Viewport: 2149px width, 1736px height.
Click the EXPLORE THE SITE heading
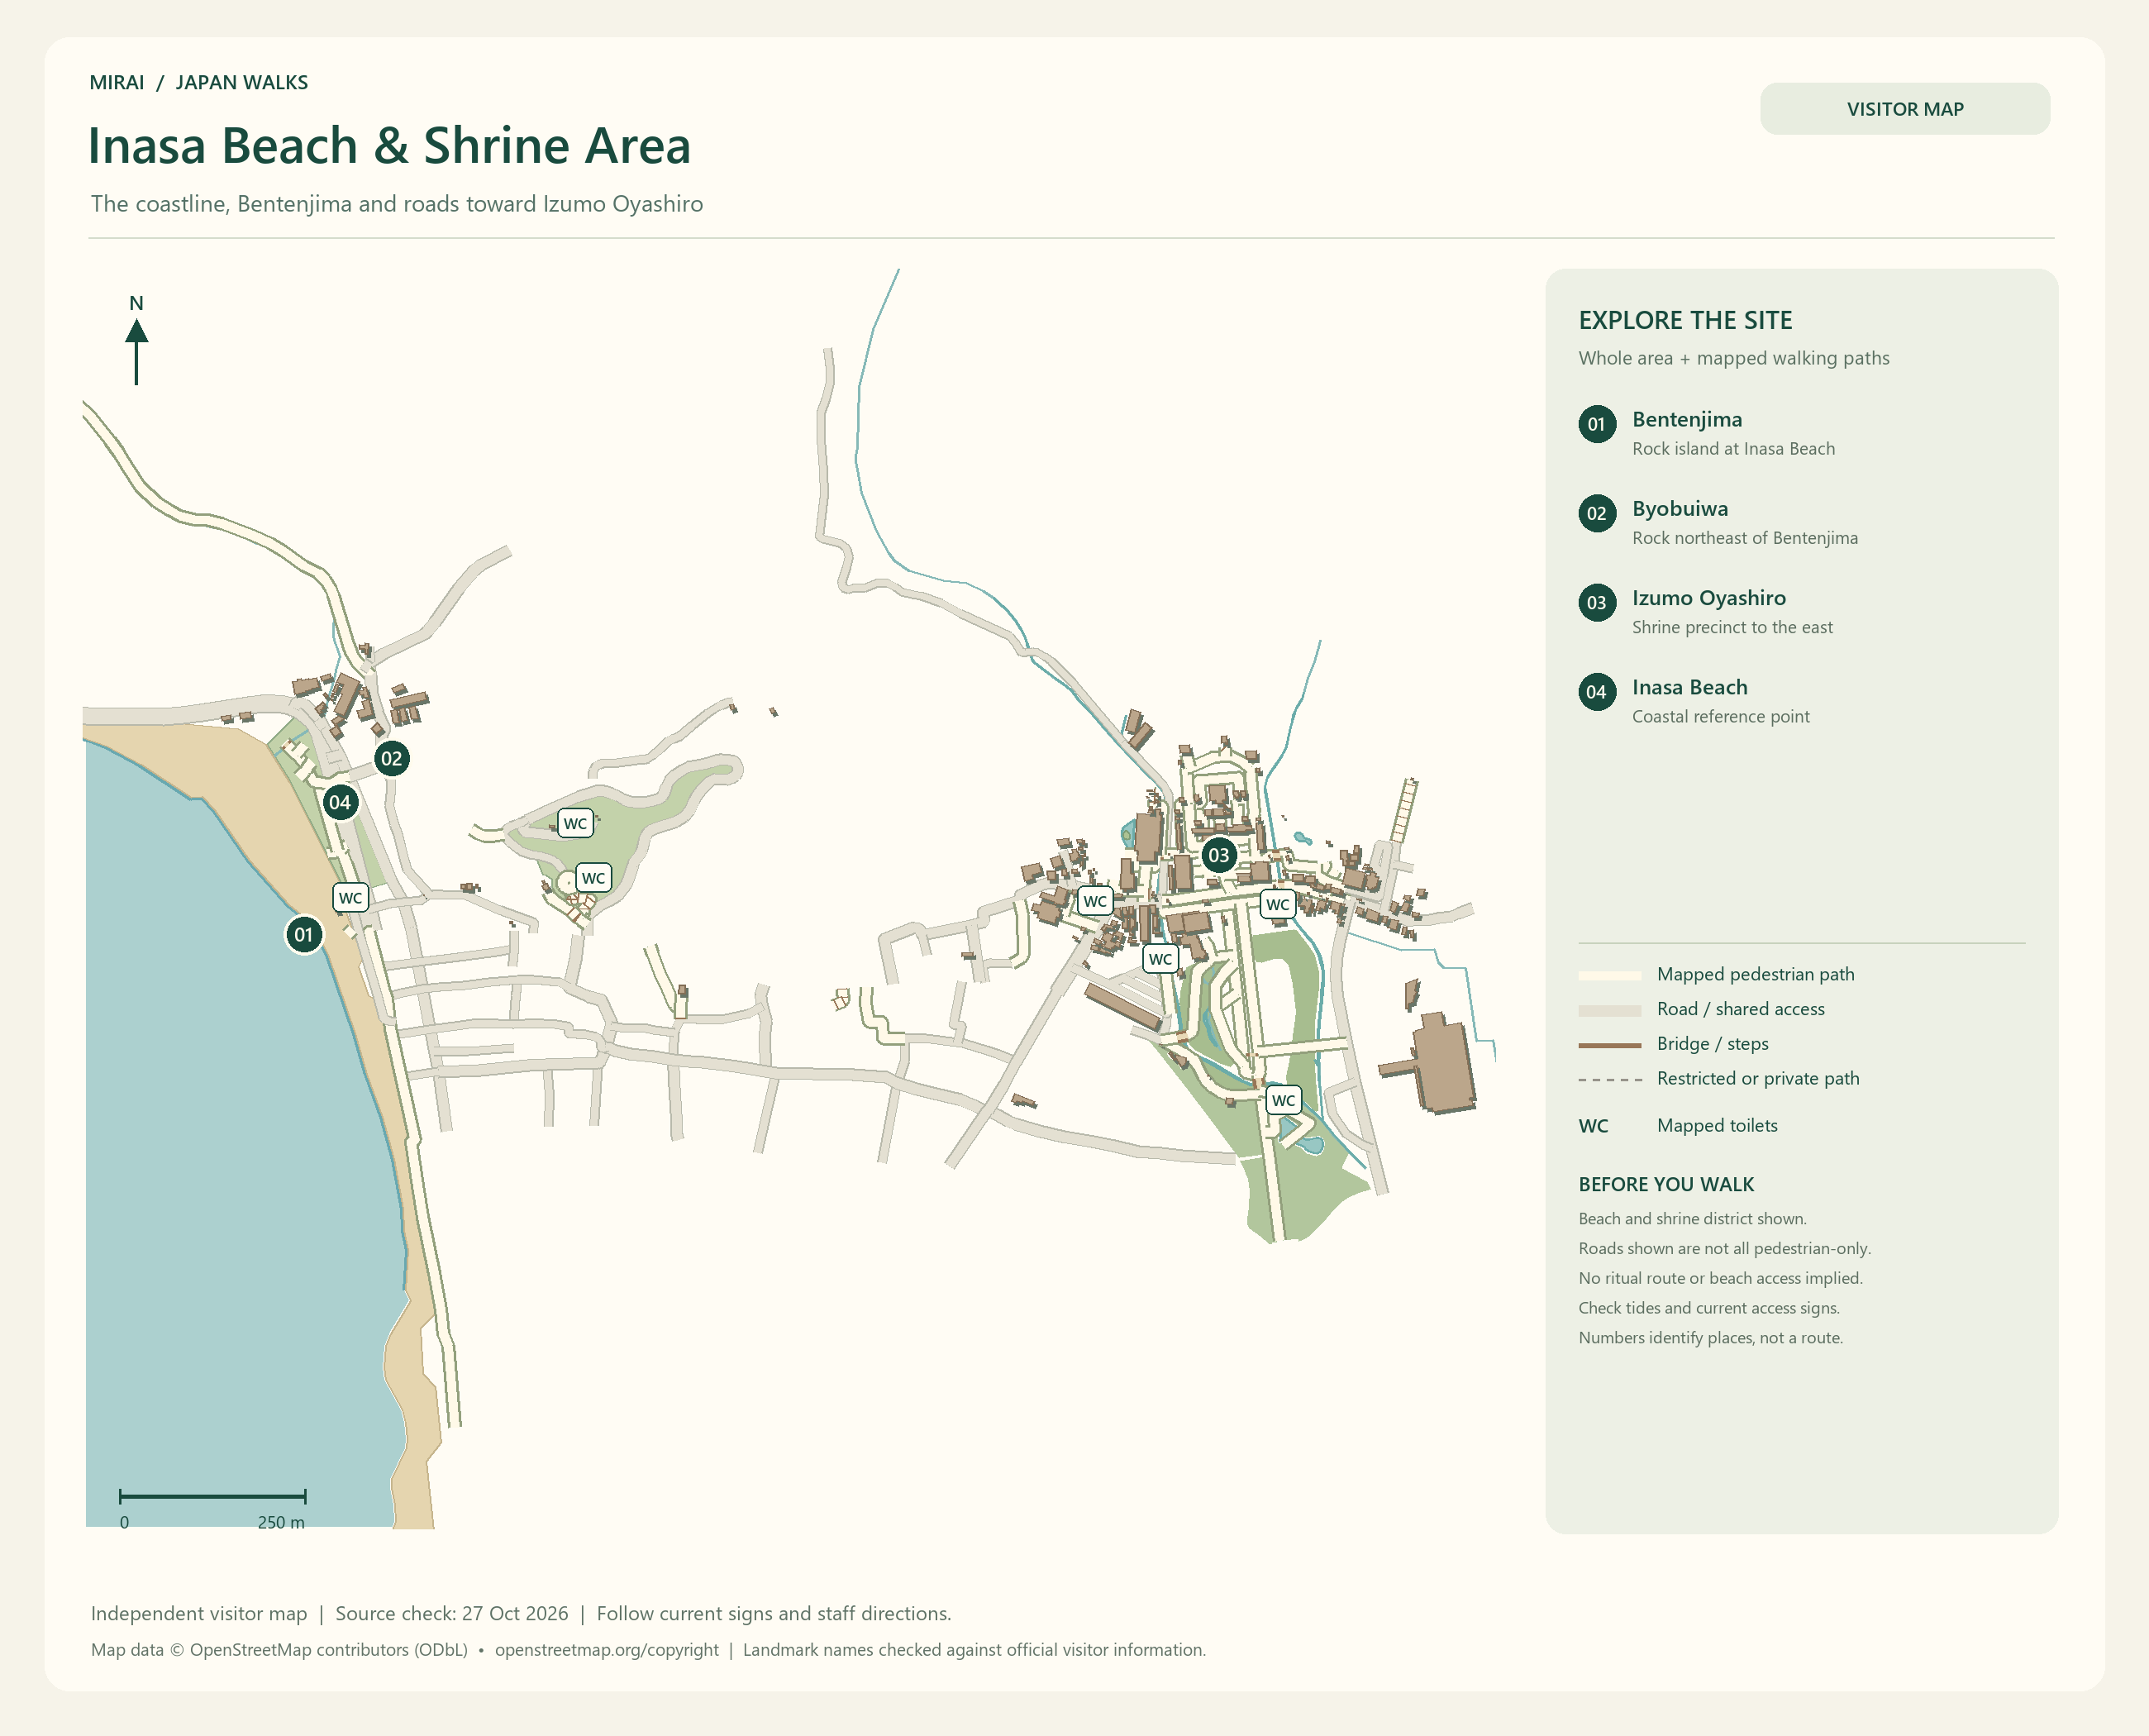click(1685, 320)
